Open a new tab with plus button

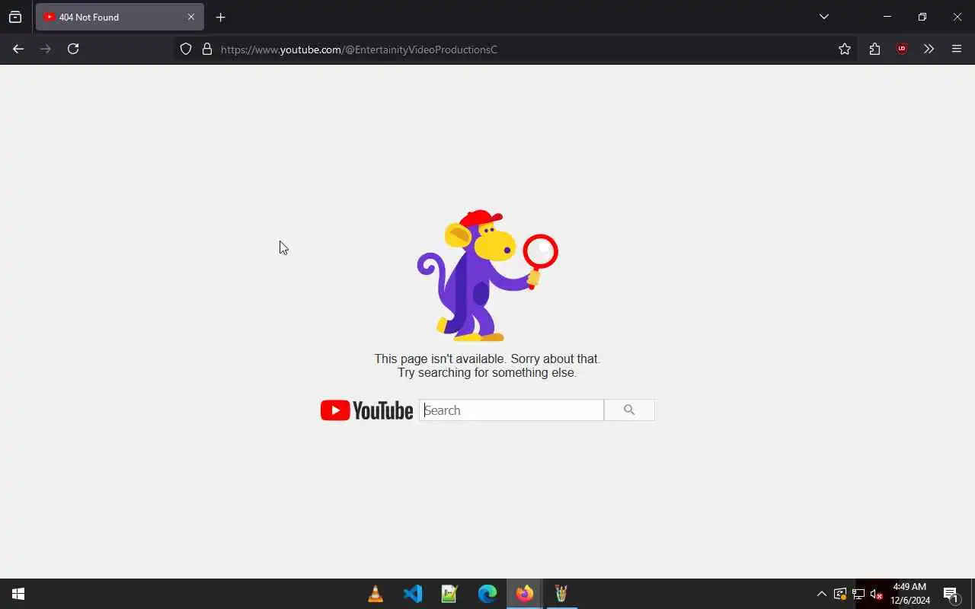220,17
